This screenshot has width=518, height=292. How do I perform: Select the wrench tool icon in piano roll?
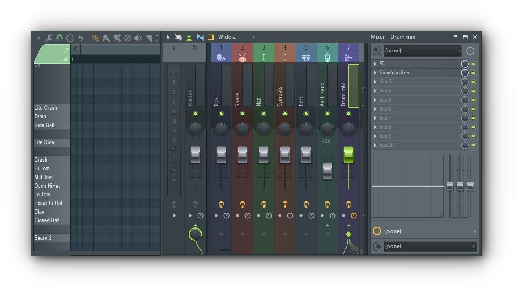[49, 38]
